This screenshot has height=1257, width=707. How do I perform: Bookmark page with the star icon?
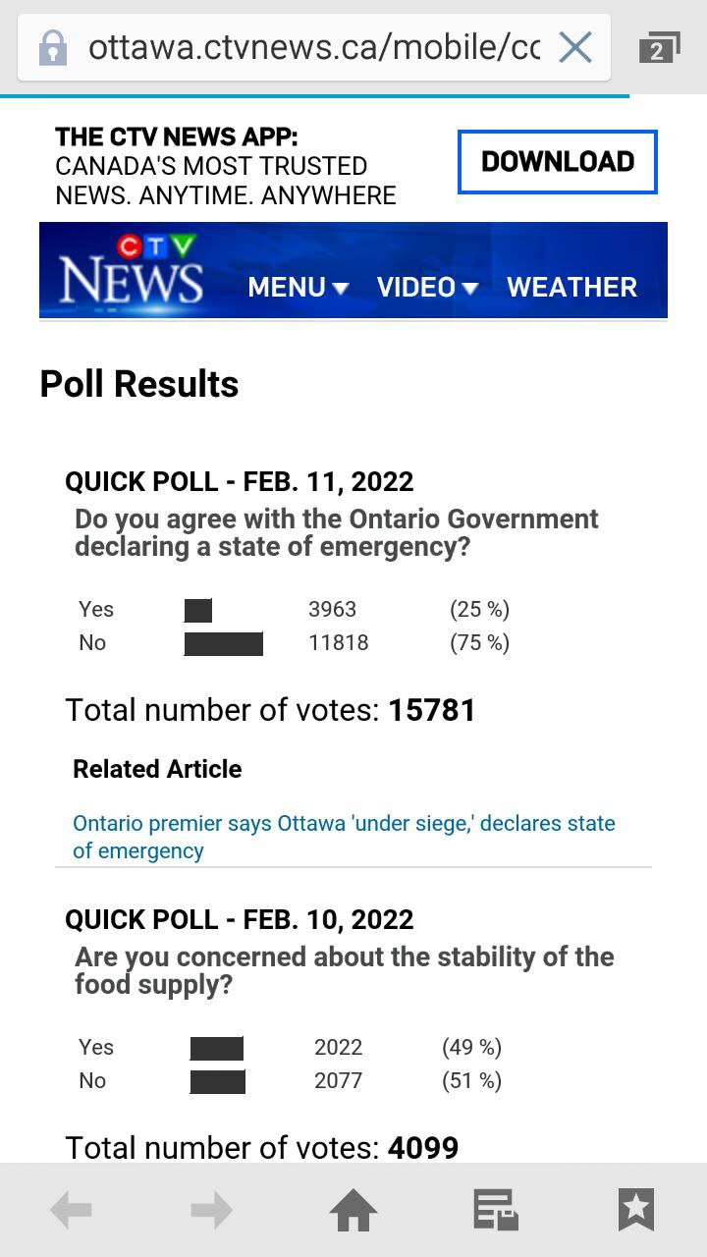(x=636, y=1210)
